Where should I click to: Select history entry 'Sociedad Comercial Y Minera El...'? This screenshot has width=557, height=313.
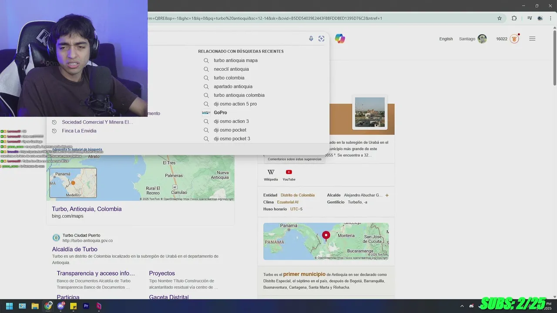97,122
